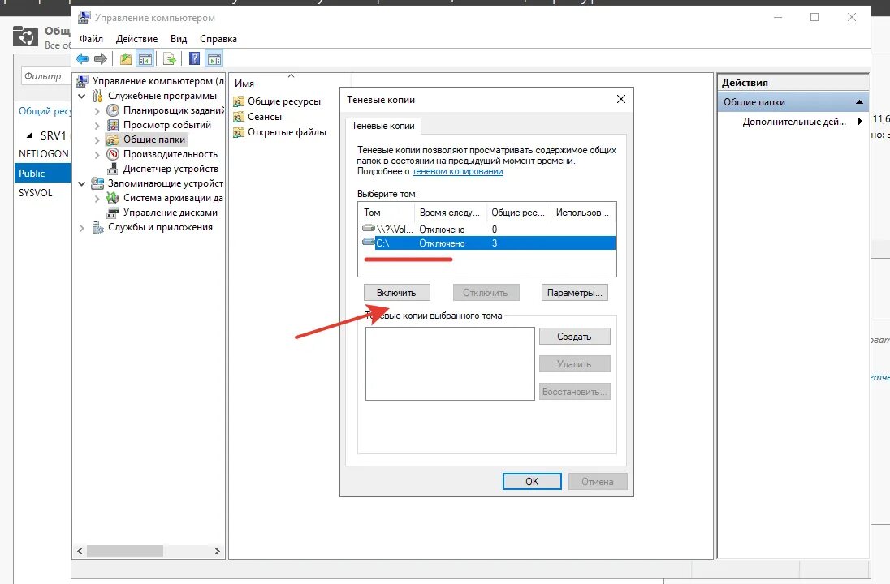Screen dimensions: 890x584
Task: Click the Сеансы sessions icon
Action: coord(239,117)
